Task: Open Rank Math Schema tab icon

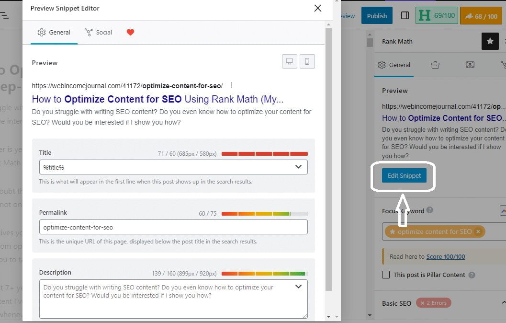Action: click(x=470, y=65)
